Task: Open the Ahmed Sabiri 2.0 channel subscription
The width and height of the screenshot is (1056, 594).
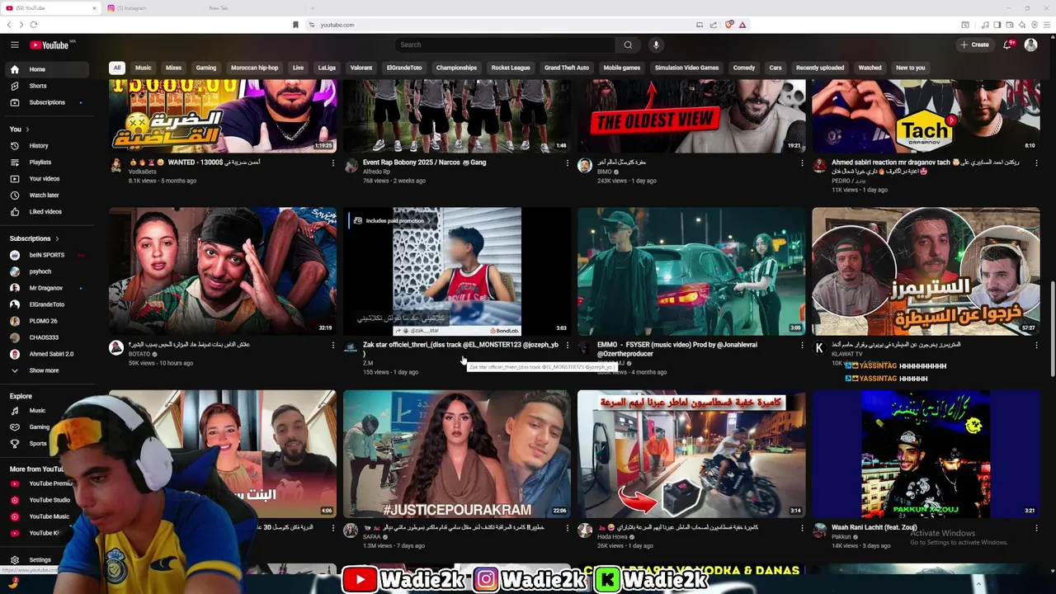Action: point(51,354)
